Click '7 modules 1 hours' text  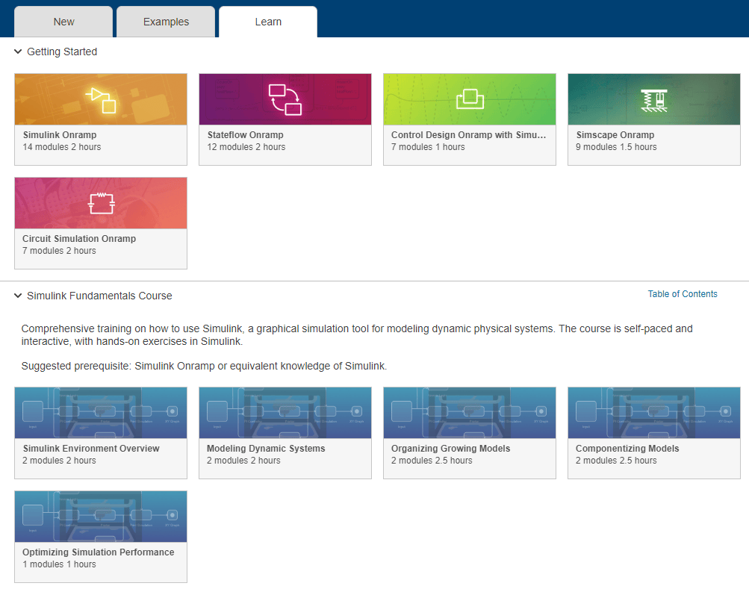click(428, 147)
